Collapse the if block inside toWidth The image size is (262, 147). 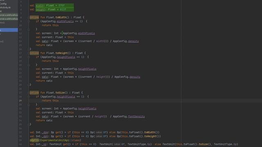pos(29,21)
